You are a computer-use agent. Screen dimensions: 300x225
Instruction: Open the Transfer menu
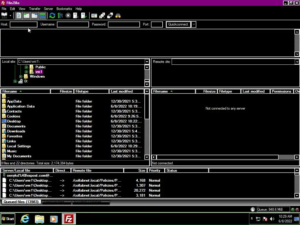pos(35,9)
